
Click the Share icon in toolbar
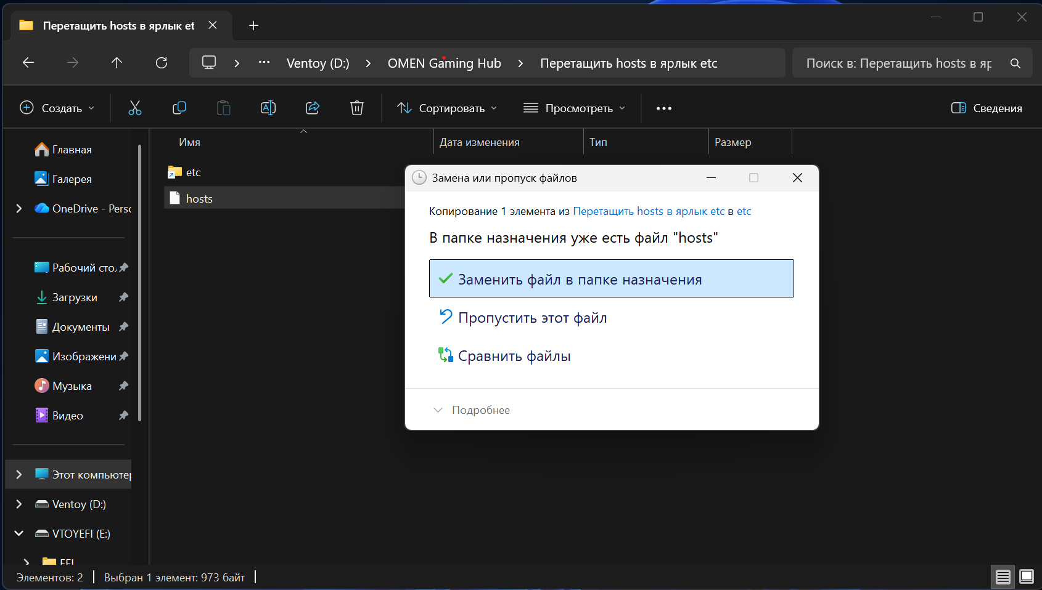click(x=313, y=108)
